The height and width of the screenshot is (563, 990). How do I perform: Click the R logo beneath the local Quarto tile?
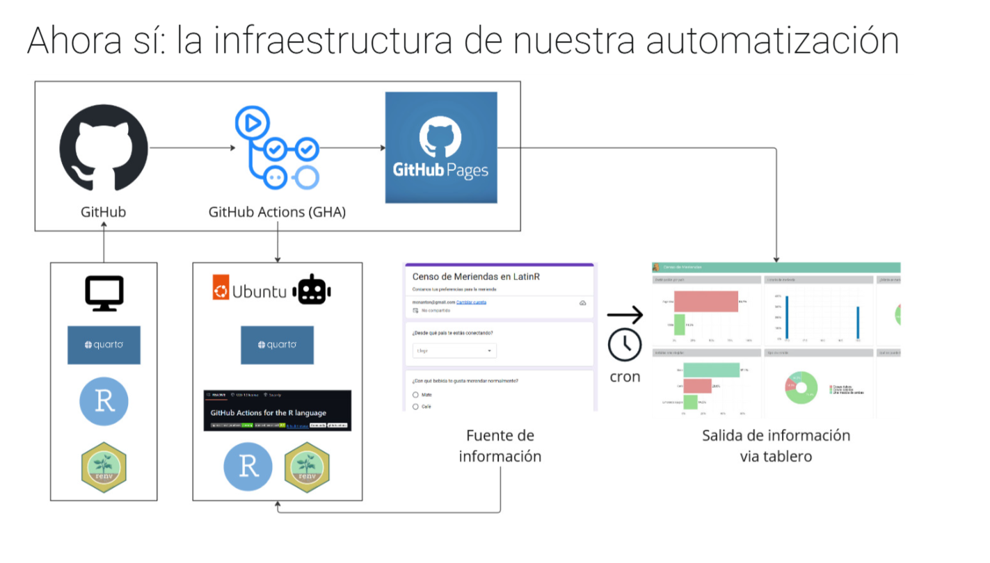pos(104,401)
